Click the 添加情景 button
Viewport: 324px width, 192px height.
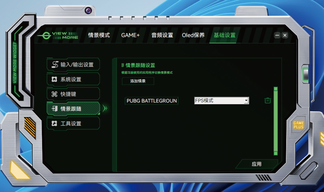click(138, 81)
